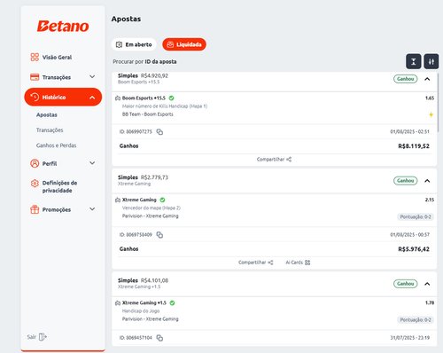Click the privacy settings gear icon
Screen dimensions: 443x353
[35, 184]
